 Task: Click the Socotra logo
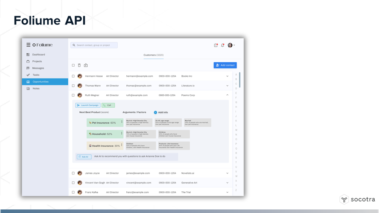[357, 200]
